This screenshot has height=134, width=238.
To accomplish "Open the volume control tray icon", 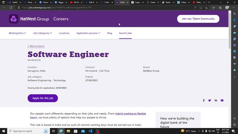I will 213,131.
